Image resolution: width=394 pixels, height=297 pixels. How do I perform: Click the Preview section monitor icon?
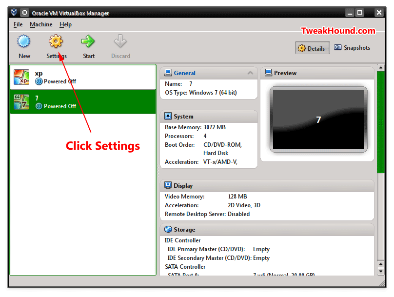268,73
